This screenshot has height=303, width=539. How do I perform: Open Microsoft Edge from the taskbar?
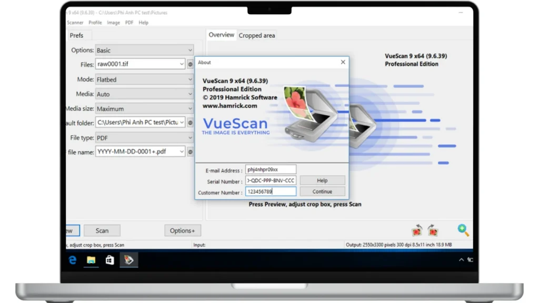[72, 259]
